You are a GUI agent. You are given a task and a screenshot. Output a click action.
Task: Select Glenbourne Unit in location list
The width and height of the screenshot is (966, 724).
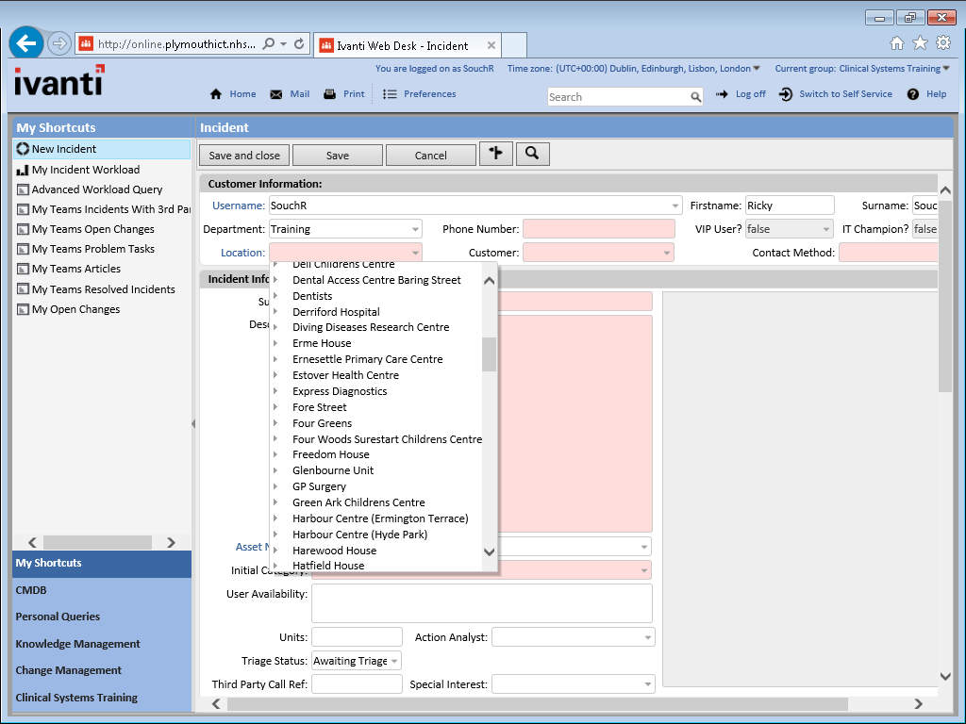coord(333,470)
